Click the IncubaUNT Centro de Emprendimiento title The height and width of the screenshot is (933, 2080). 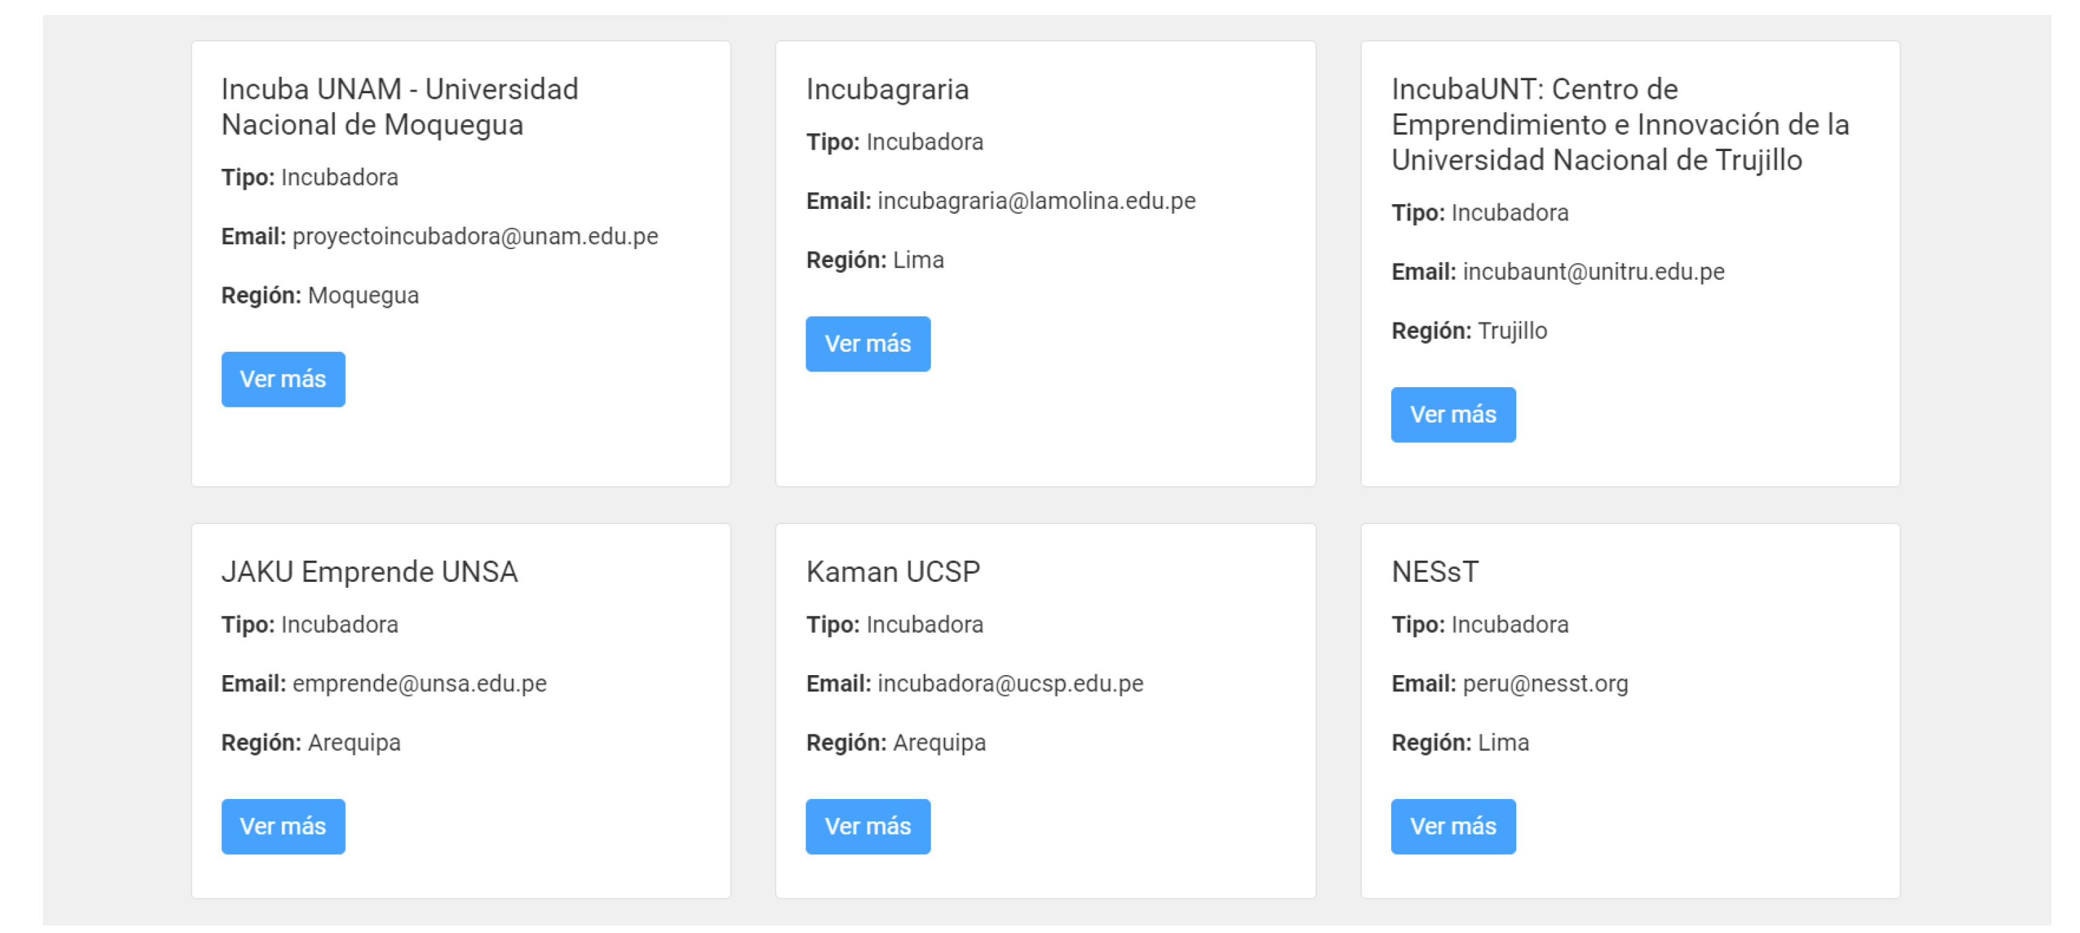tap(1620, 125)
